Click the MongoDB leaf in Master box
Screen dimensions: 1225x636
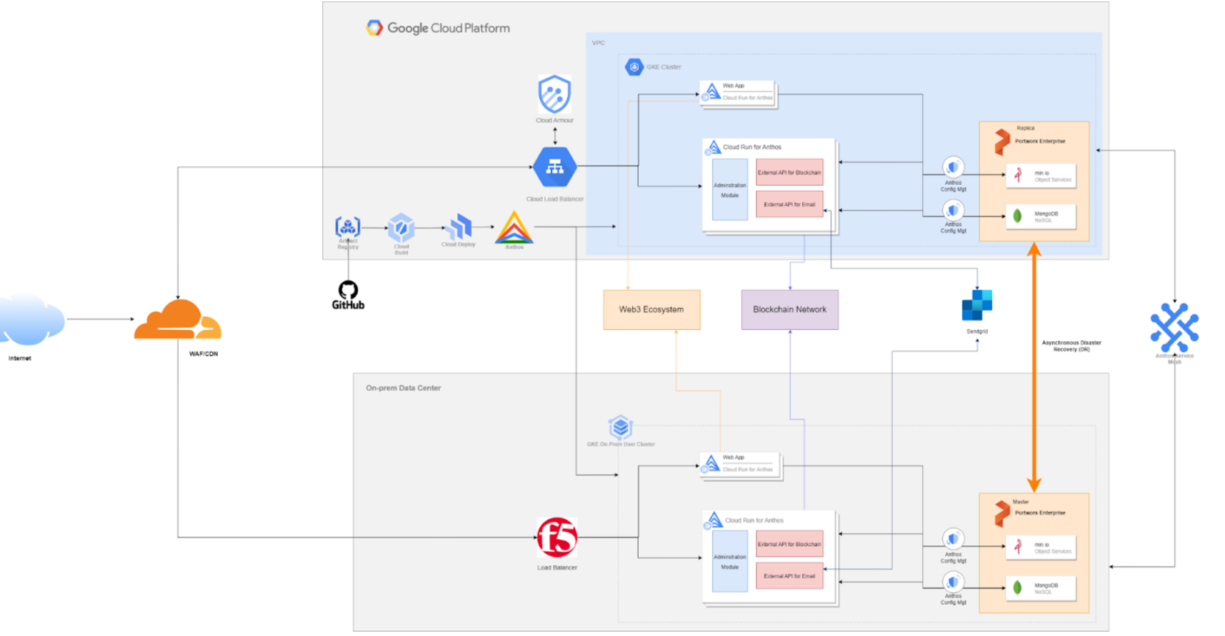click(x=1018, y=588)
